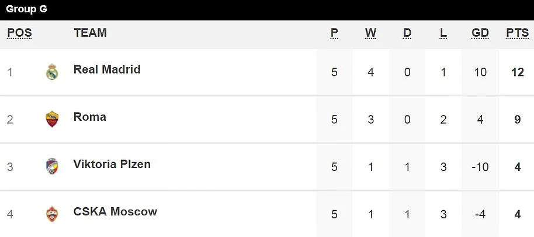Click the Viktoria Plzen club crest
This screenshot has width=534, height=237.
pos(52,167)
